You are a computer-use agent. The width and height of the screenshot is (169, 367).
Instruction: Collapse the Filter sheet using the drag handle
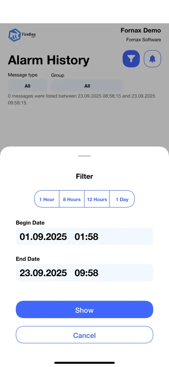(84, 156)
